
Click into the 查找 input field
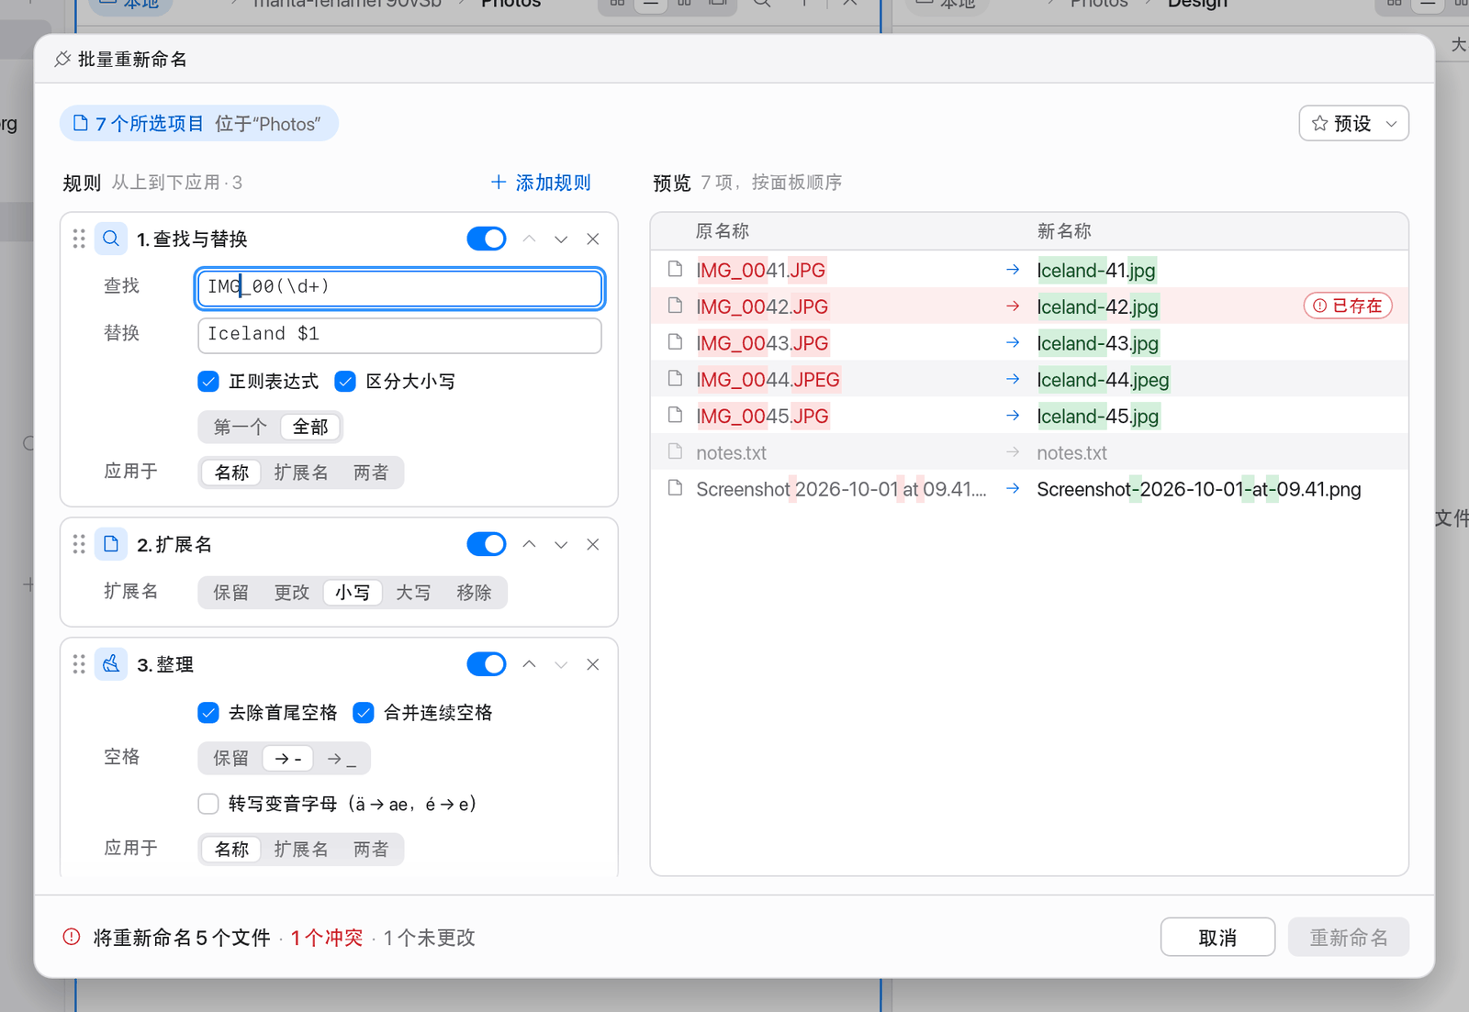[x=399, y=287]
